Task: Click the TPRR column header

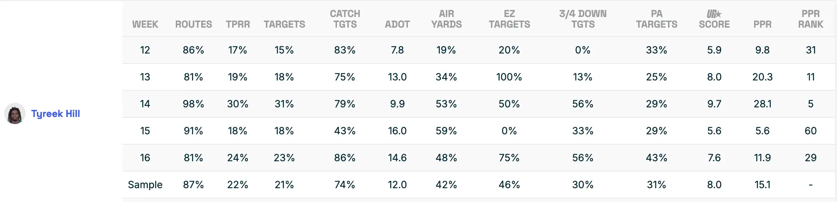Action: point(238,24)
